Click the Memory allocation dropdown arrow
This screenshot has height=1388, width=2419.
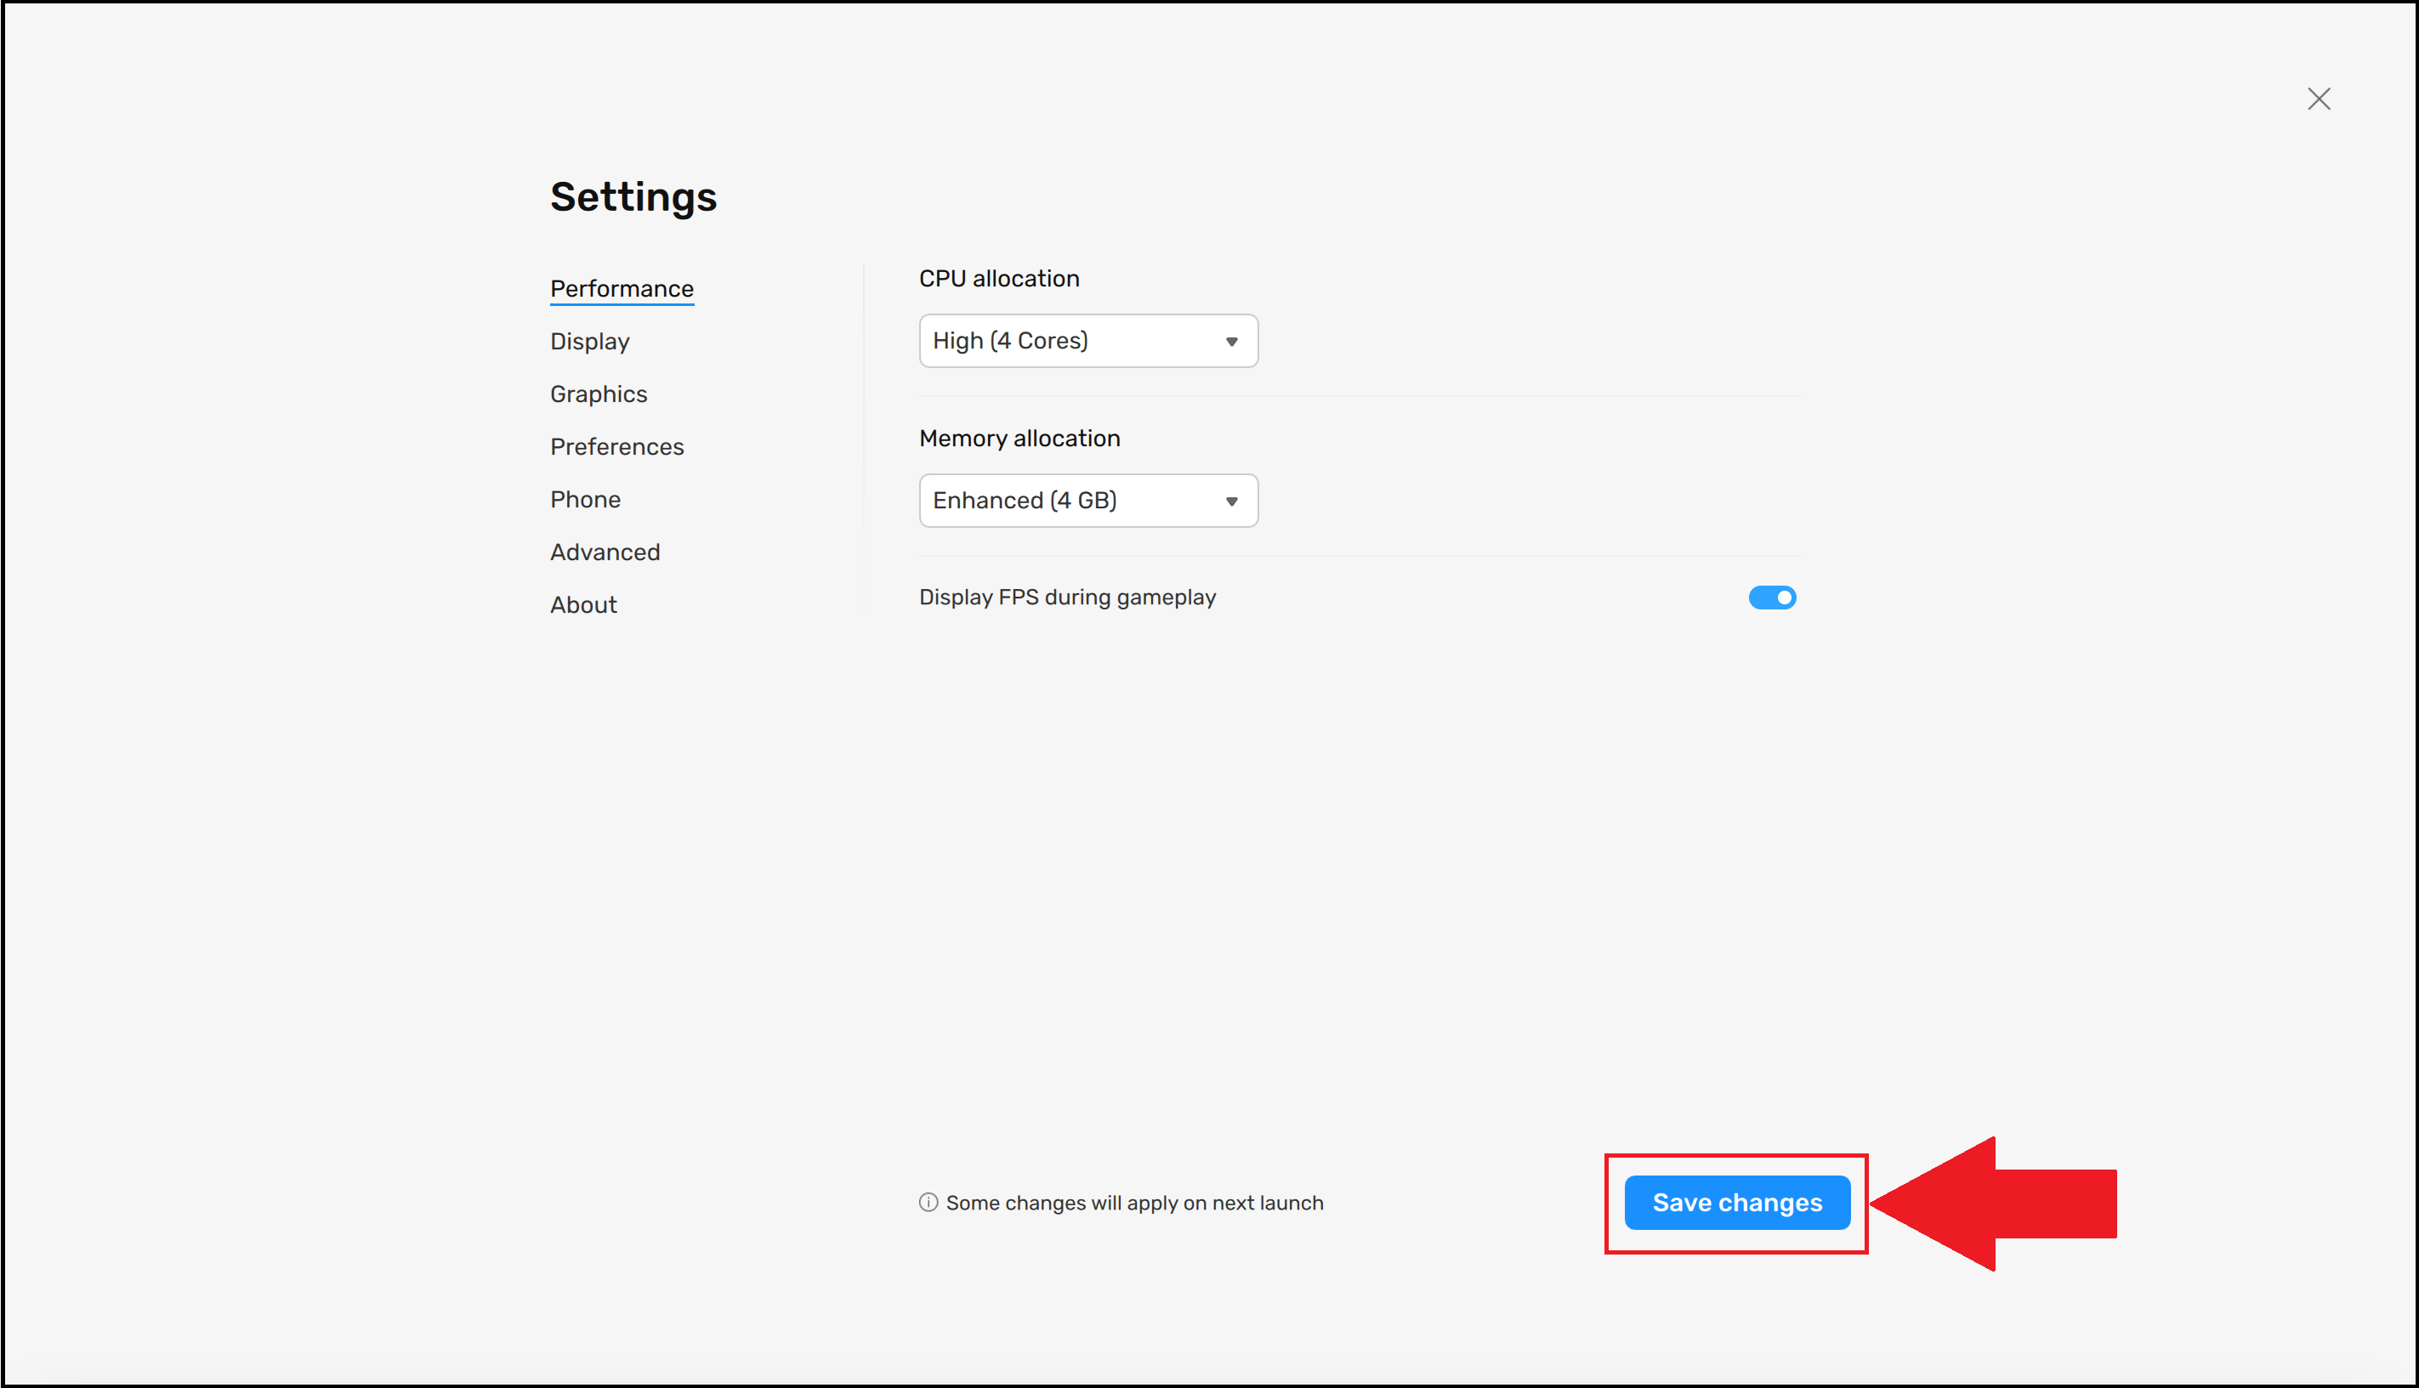[x=1231, y=501]
